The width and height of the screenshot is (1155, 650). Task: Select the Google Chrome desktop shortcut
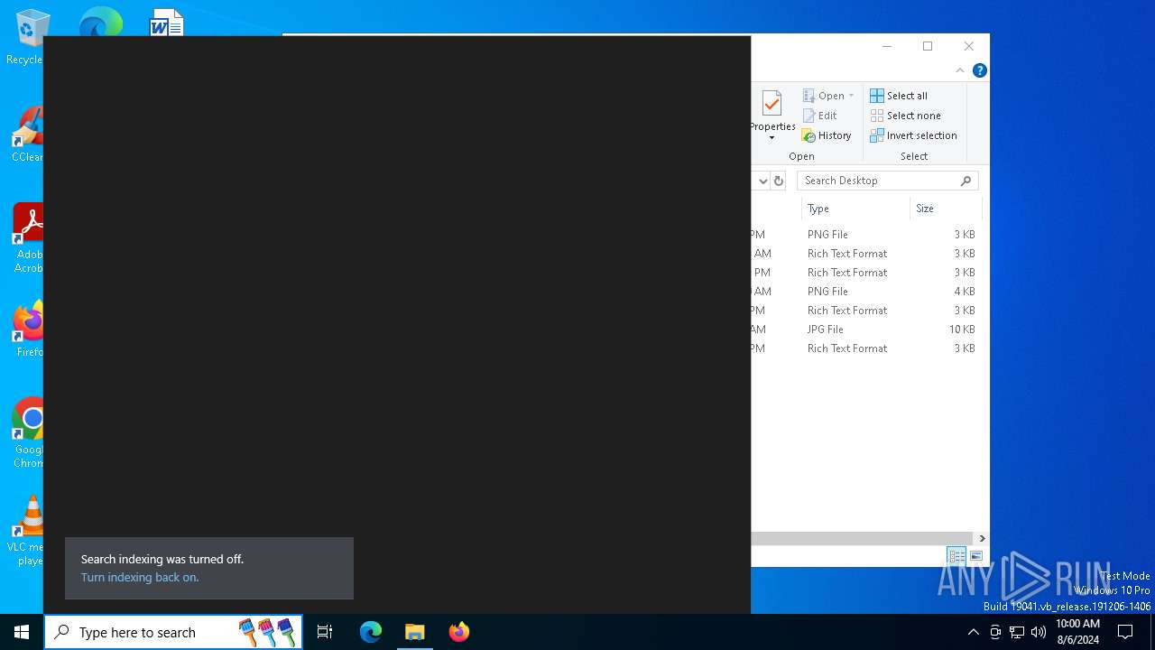pyautogui.click(x=28, y=433)
